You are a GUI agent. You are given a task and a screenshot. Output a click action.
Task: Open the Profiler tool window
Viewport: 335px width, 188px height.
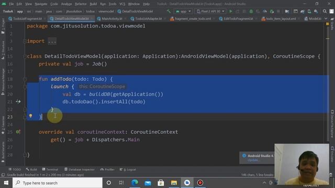[x=107, y=169]
